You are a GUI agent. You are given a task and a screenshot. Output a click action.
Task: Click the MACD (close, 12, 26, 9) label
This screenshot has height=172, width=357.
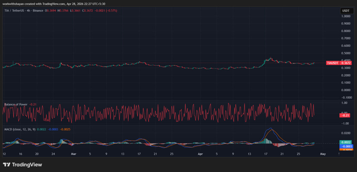click(x=20, y=129)
